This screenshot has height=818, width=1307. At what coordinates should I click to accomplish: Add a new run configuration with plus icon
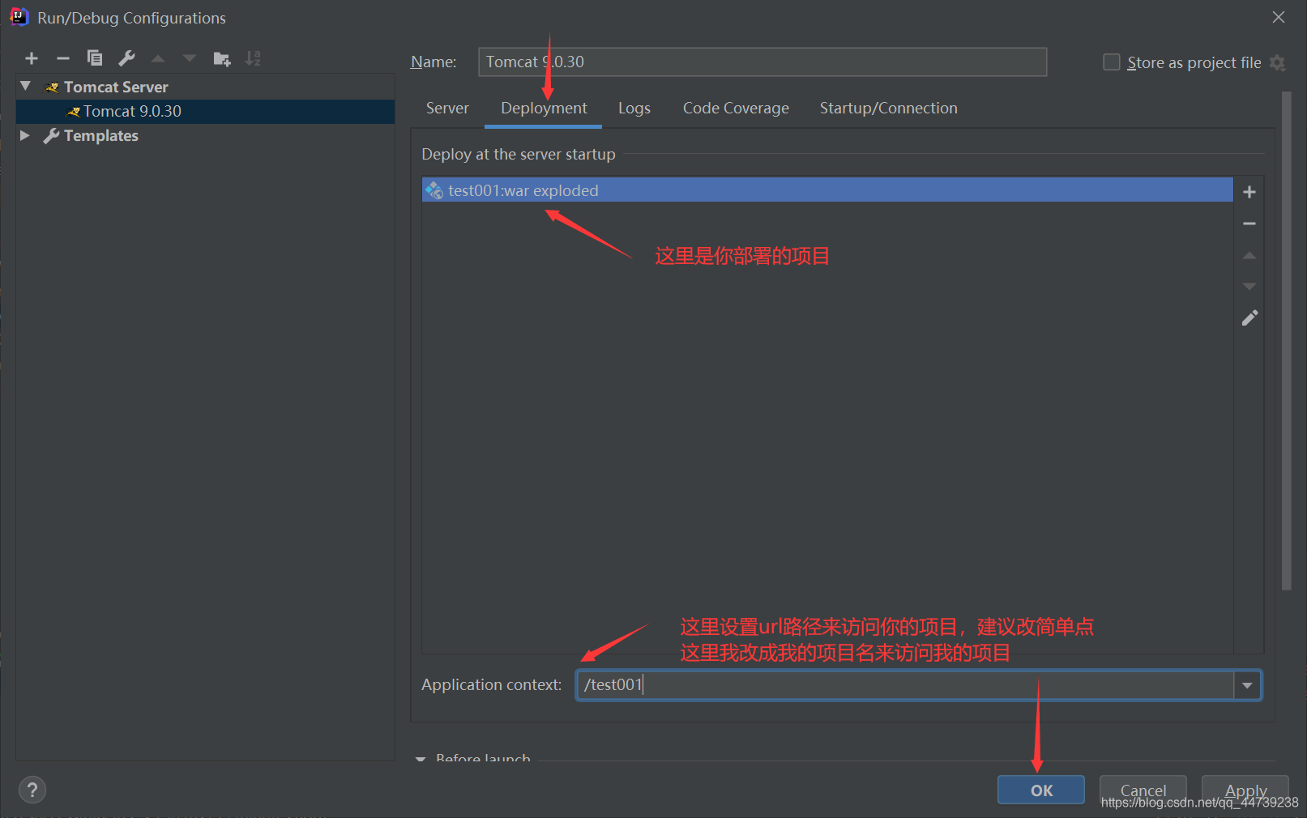click(x=32, y=58)
